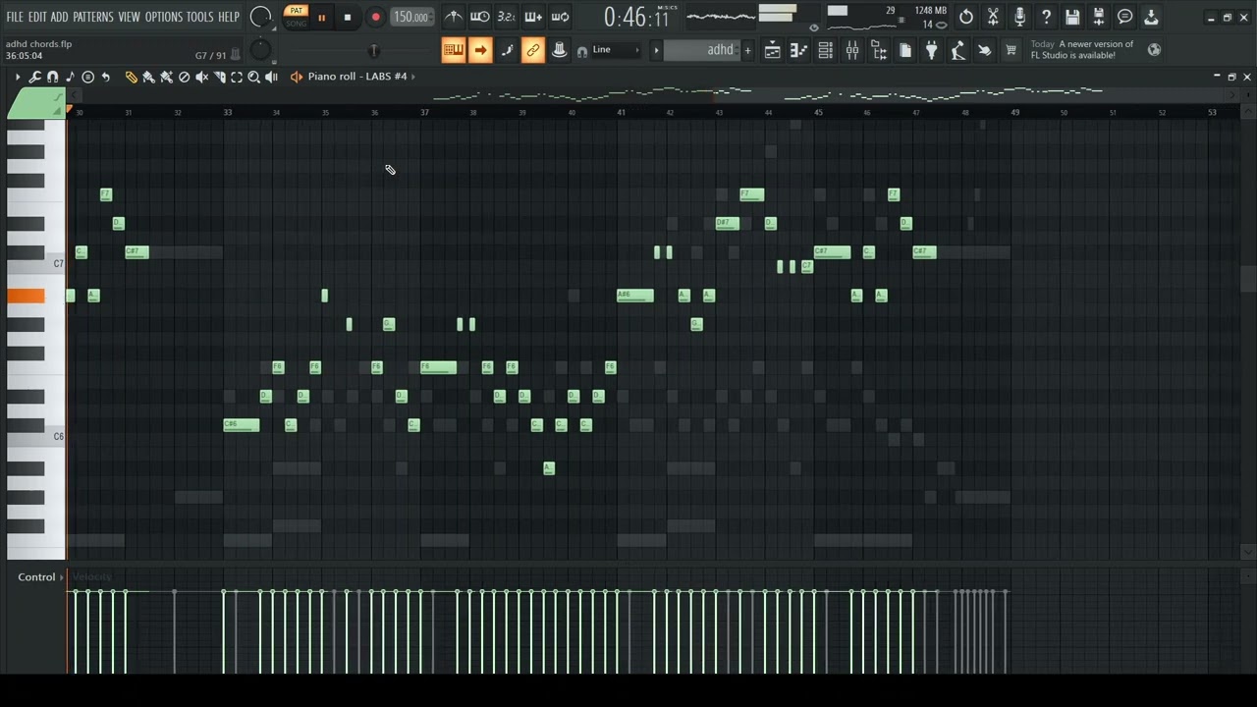Adjust master pitch knob

260,50
